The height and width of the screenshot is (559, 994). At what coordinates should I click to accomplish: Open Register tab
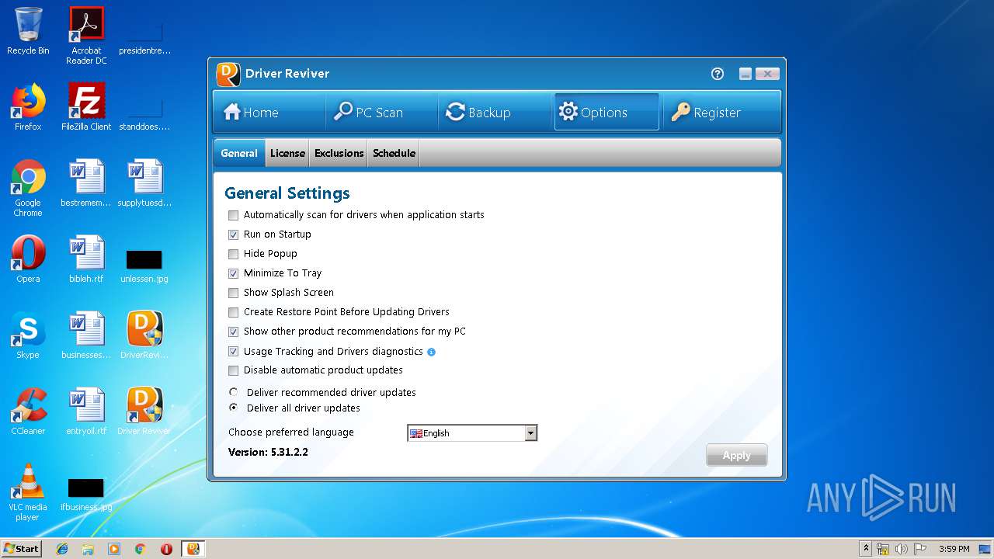pos(721,113)
